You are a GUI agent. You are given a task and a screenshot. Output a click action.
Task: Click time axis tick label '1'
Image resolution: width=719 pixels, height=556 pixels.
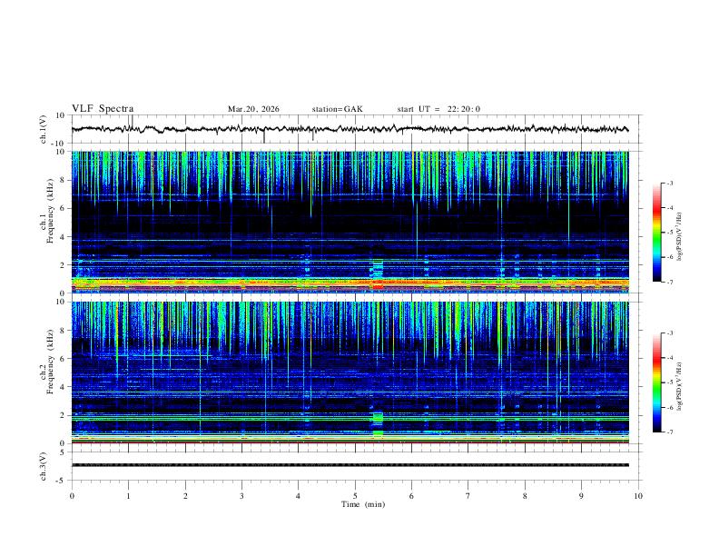pyautogui.click(x=128, y=496)
